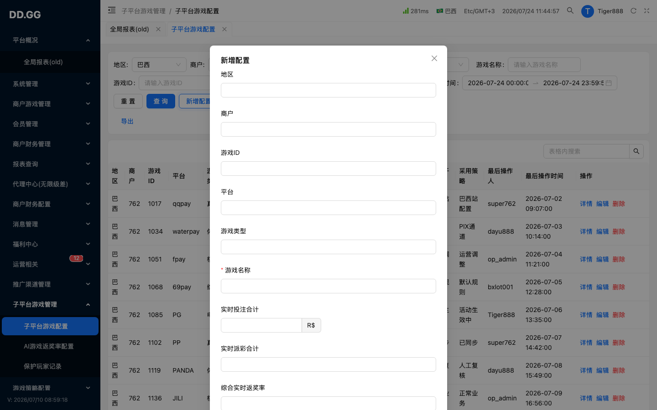Image resolution: width=657 pixels, height=410 pixels.
Task: Open 全局报表(old) in the sidebar
Action: coord(50,62)
